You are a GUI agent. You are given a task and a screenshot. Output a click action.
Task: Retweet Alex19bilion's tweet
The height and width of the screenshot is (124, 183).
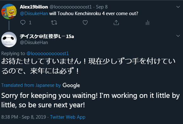pyautogui.click(x=54, y=23)
